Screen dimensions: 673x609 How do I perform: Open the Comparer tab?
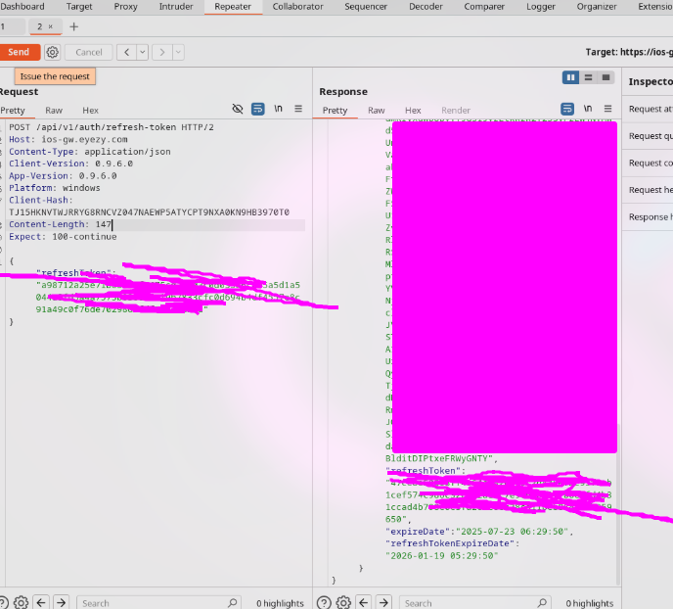tap(484, 7)
